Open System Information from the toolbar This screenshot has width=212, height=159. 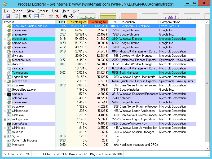coord(25,16)
